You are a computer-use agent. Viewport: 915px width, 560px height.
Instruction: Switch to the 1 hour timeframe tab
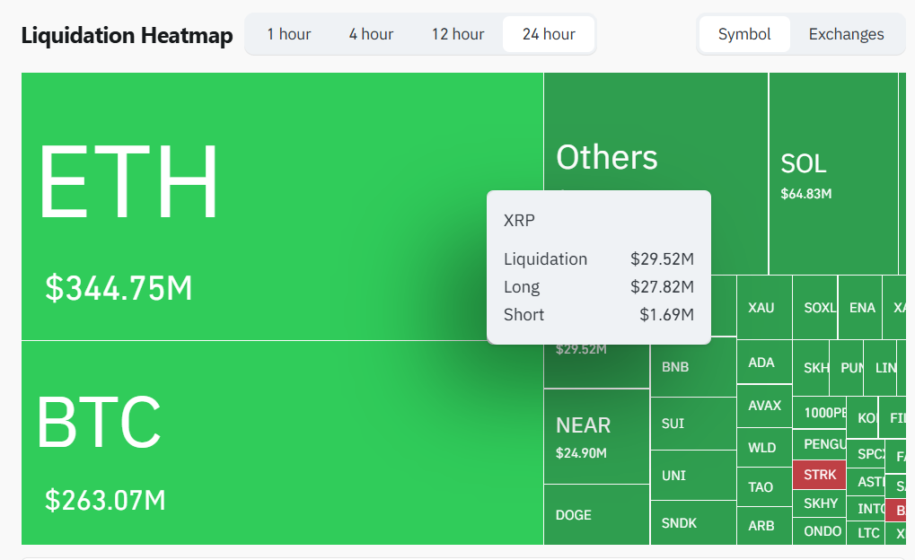point(289,34)
